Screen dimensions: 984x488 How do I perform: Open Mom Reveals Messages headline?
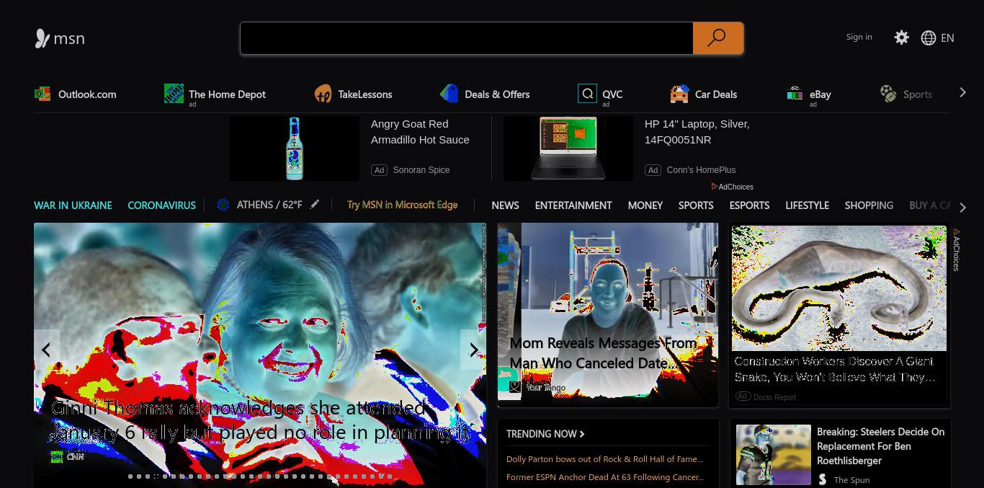click(603, 353)
